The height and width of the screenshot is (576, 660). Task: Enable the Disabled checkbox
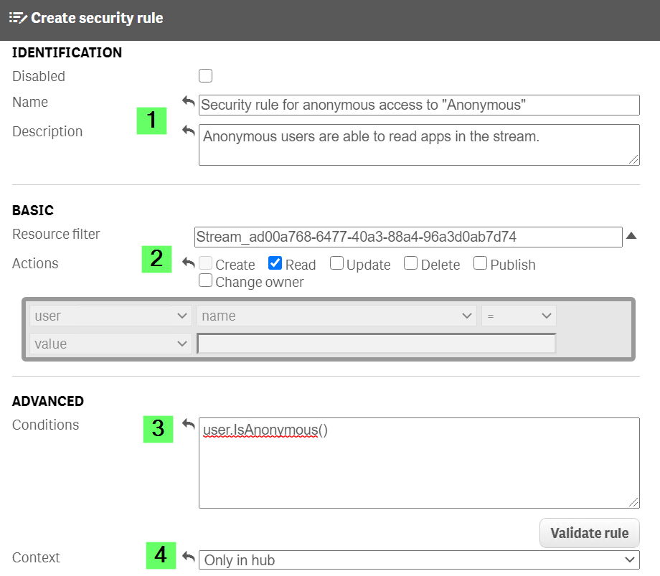pos(205,75)
